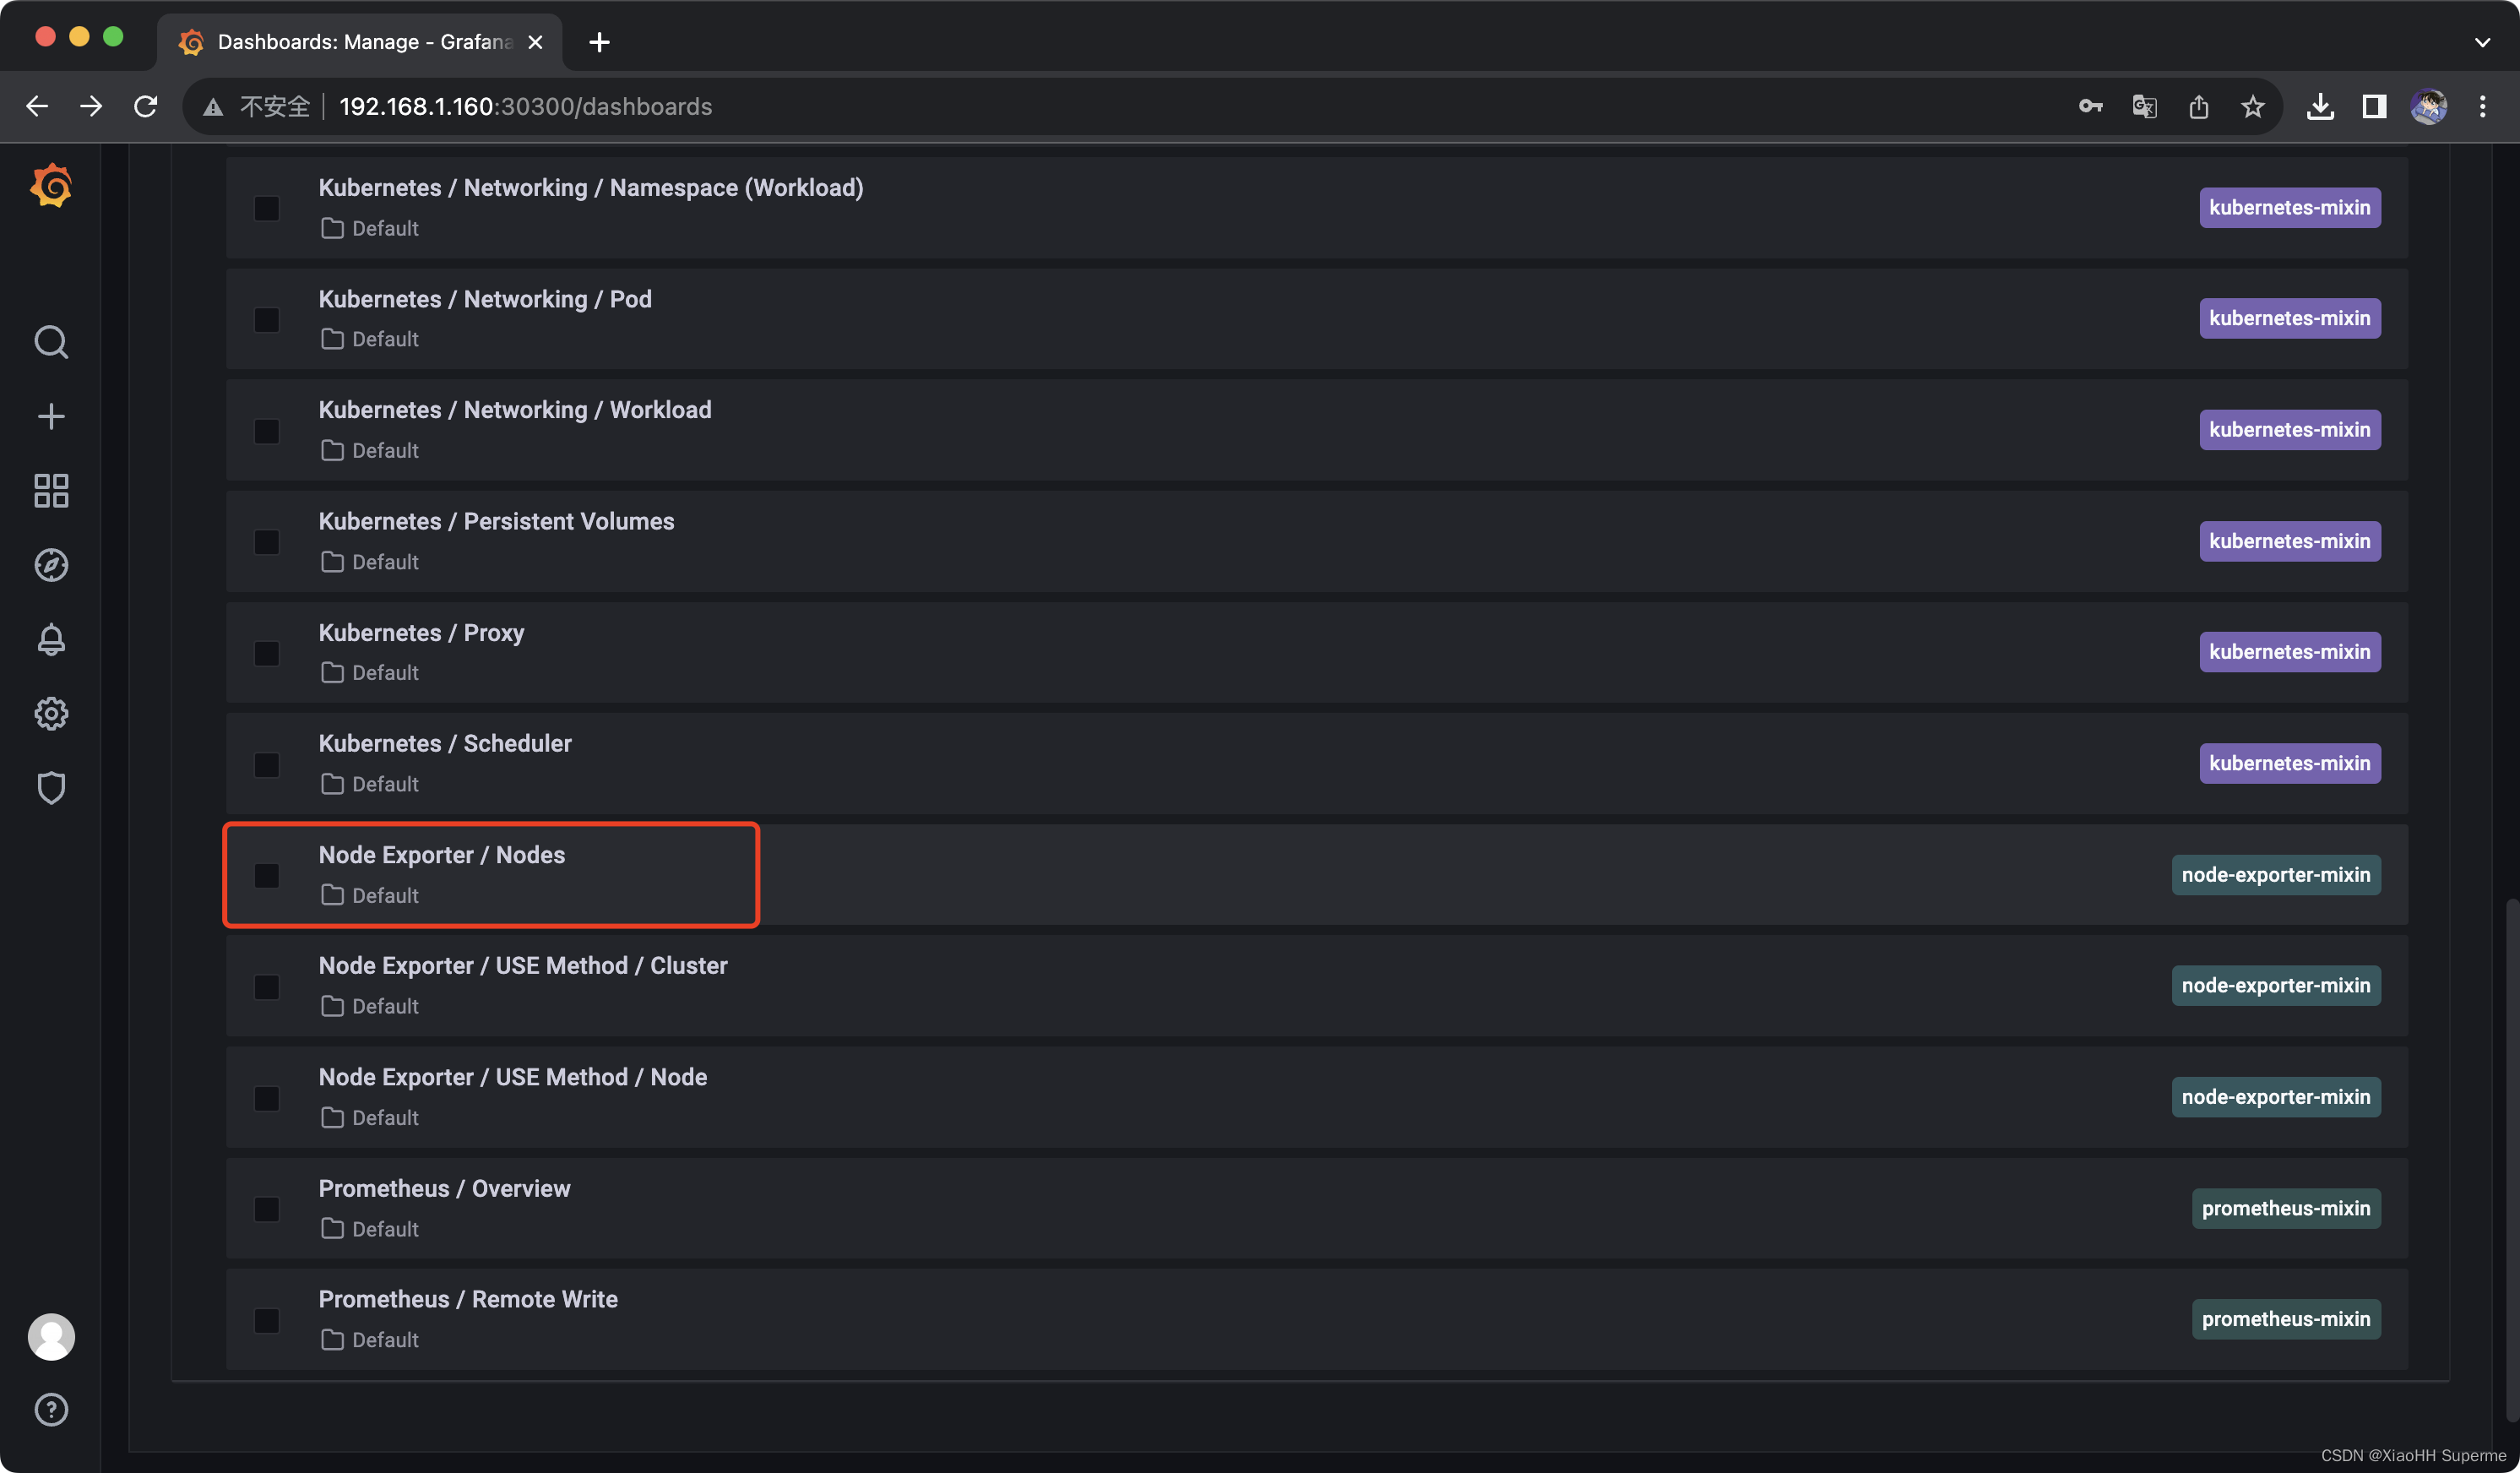Open the Grafana home logo

tap(51, 186)
